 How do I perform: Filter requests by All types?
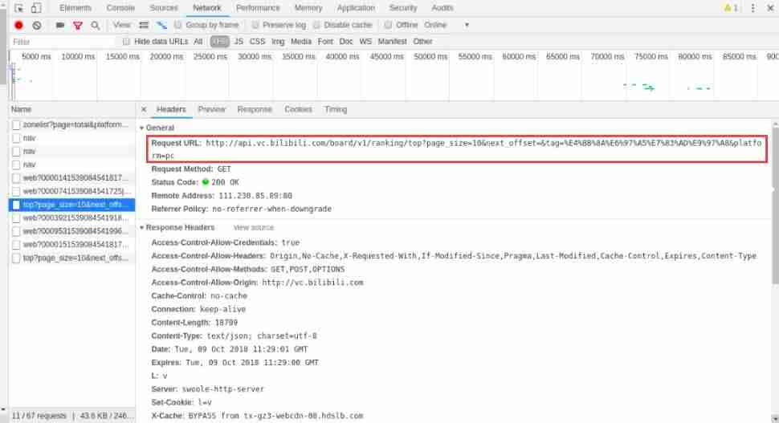tap(198, 41)
